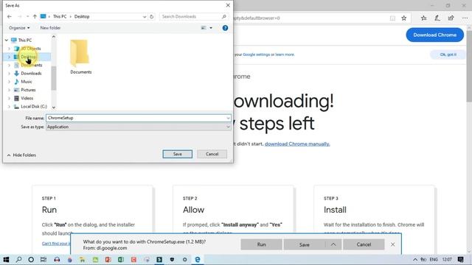472x265 pixels.
Task: Click the search magnifier in Save As dialog
Action: click(x=224, y=16)
